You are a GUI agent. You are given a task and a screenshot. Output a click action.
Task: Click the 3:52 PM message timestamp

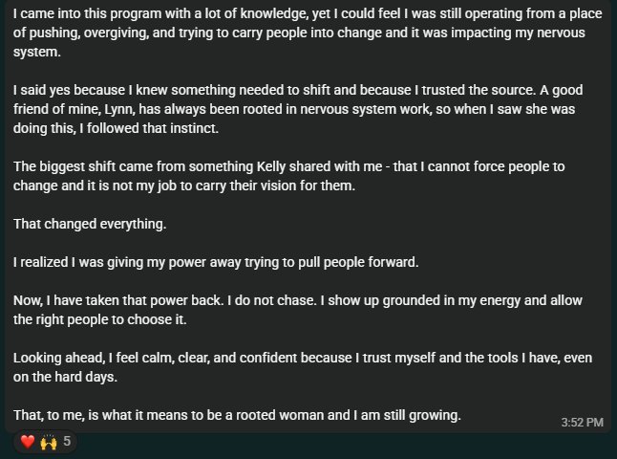pyautogui.click(x=582, y=422)
